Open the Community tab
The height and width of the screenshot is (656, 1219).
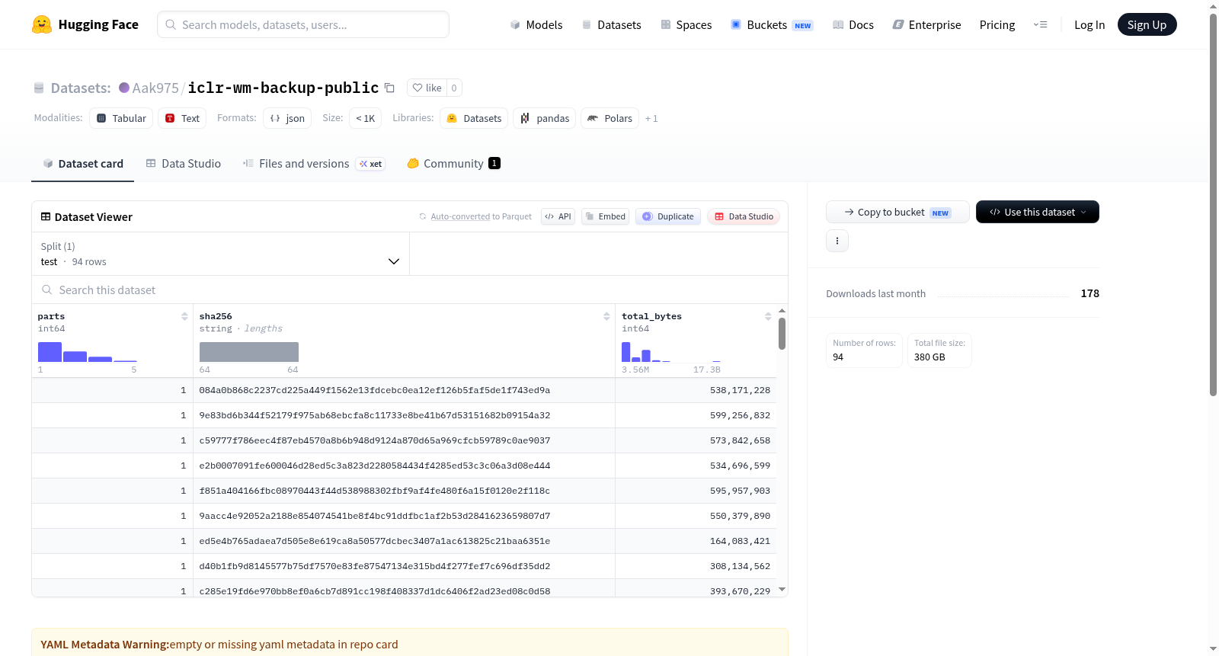tap(453, 163)
